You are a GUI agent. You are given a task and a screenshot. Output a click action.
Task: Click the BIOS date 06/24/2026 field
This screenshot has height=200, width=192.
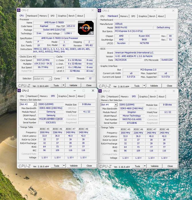click(128, 60)
